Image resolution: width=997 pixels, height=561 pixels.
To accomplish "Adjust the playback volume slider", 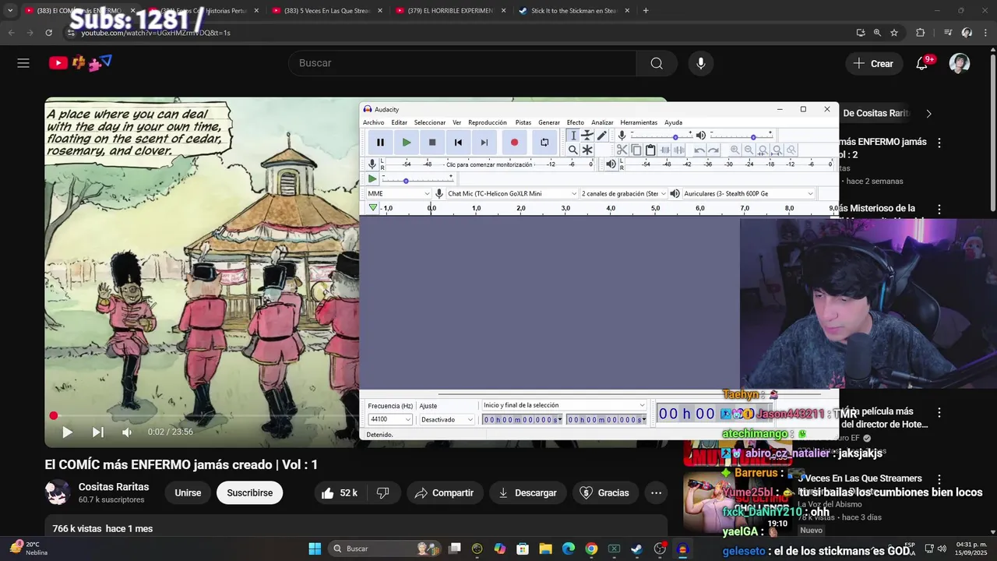I will 741,136.
